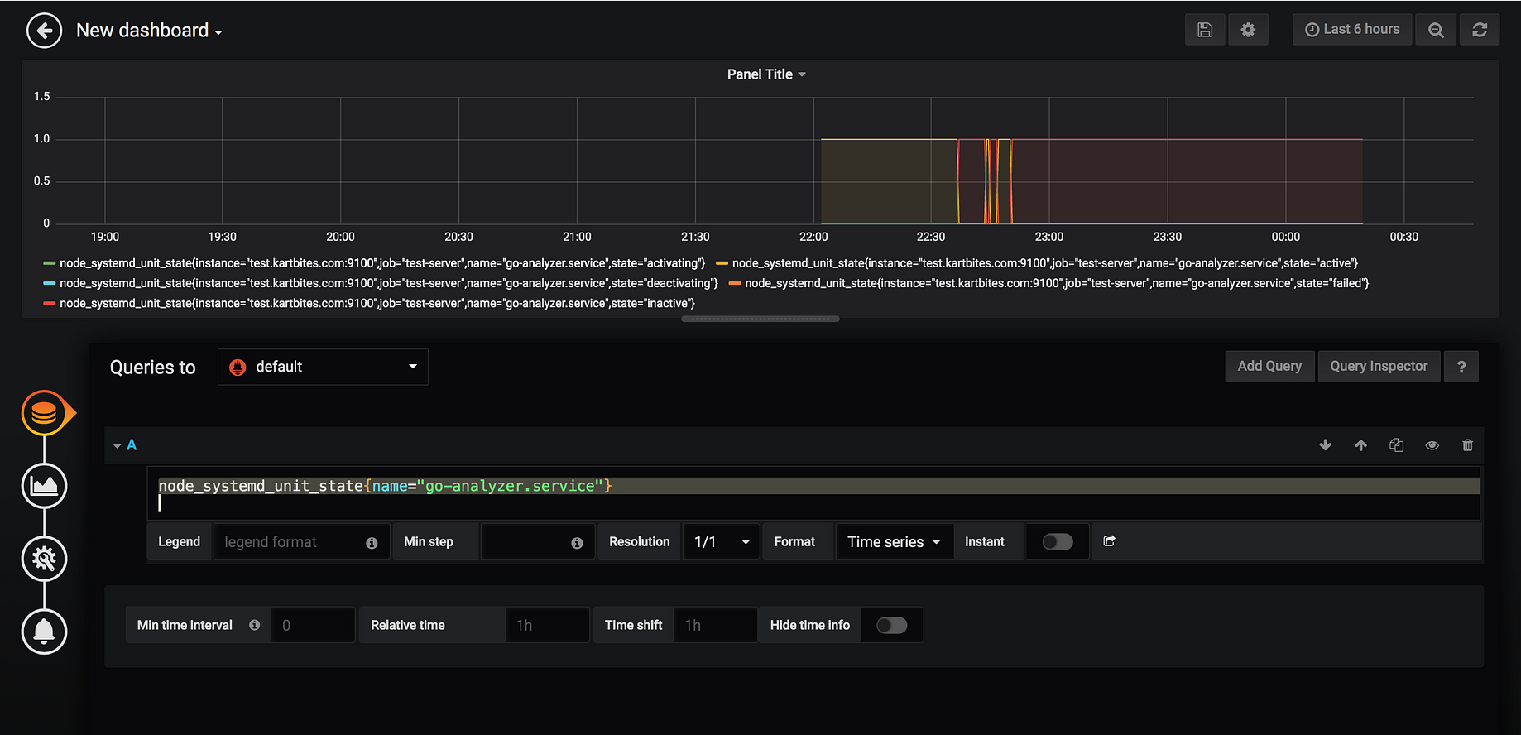Click the state="activating" legend entry

[382, 263]
